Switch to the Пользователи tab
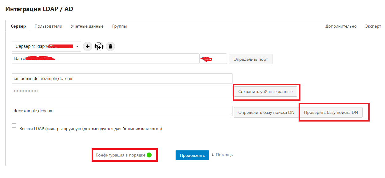Viewport: 385px width, 178px height. (x=48, y=26)
